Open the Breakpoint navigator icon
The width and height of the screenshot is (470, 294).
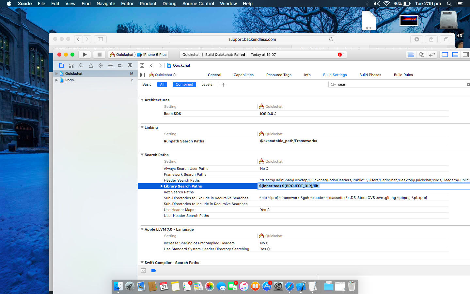tap(120, 65)
